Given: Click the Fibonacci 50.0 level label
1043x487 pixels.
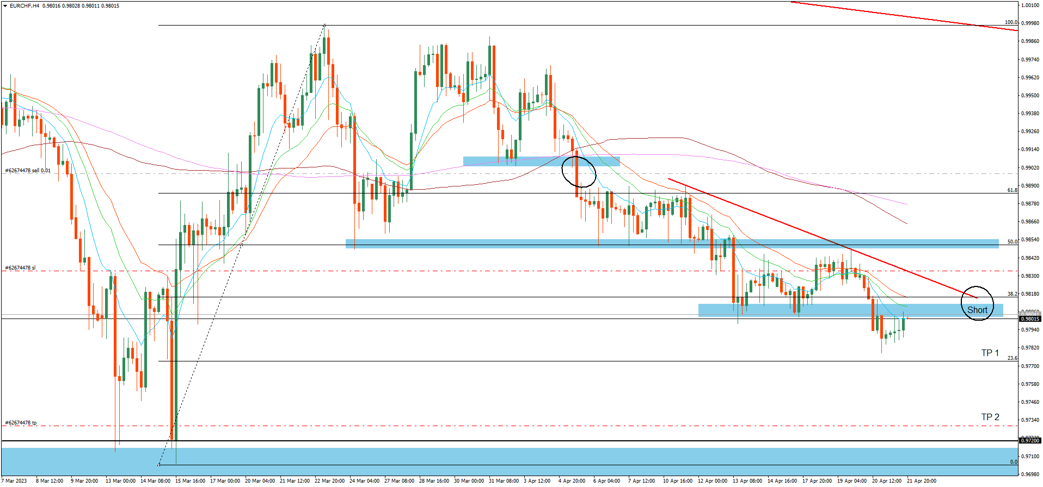Looking at the screenshot, I should pos(1012,242).
